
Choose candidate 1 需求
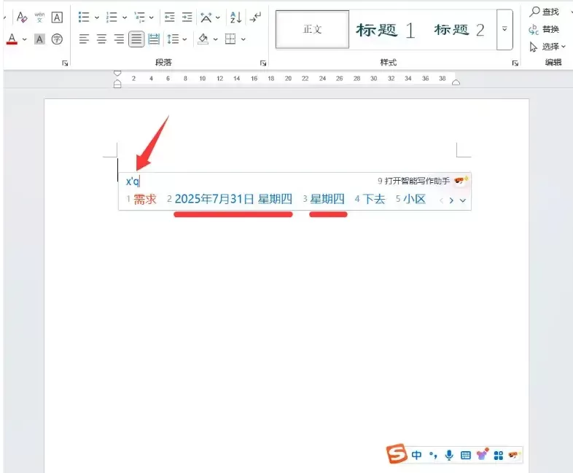click(x=141, y=199)
